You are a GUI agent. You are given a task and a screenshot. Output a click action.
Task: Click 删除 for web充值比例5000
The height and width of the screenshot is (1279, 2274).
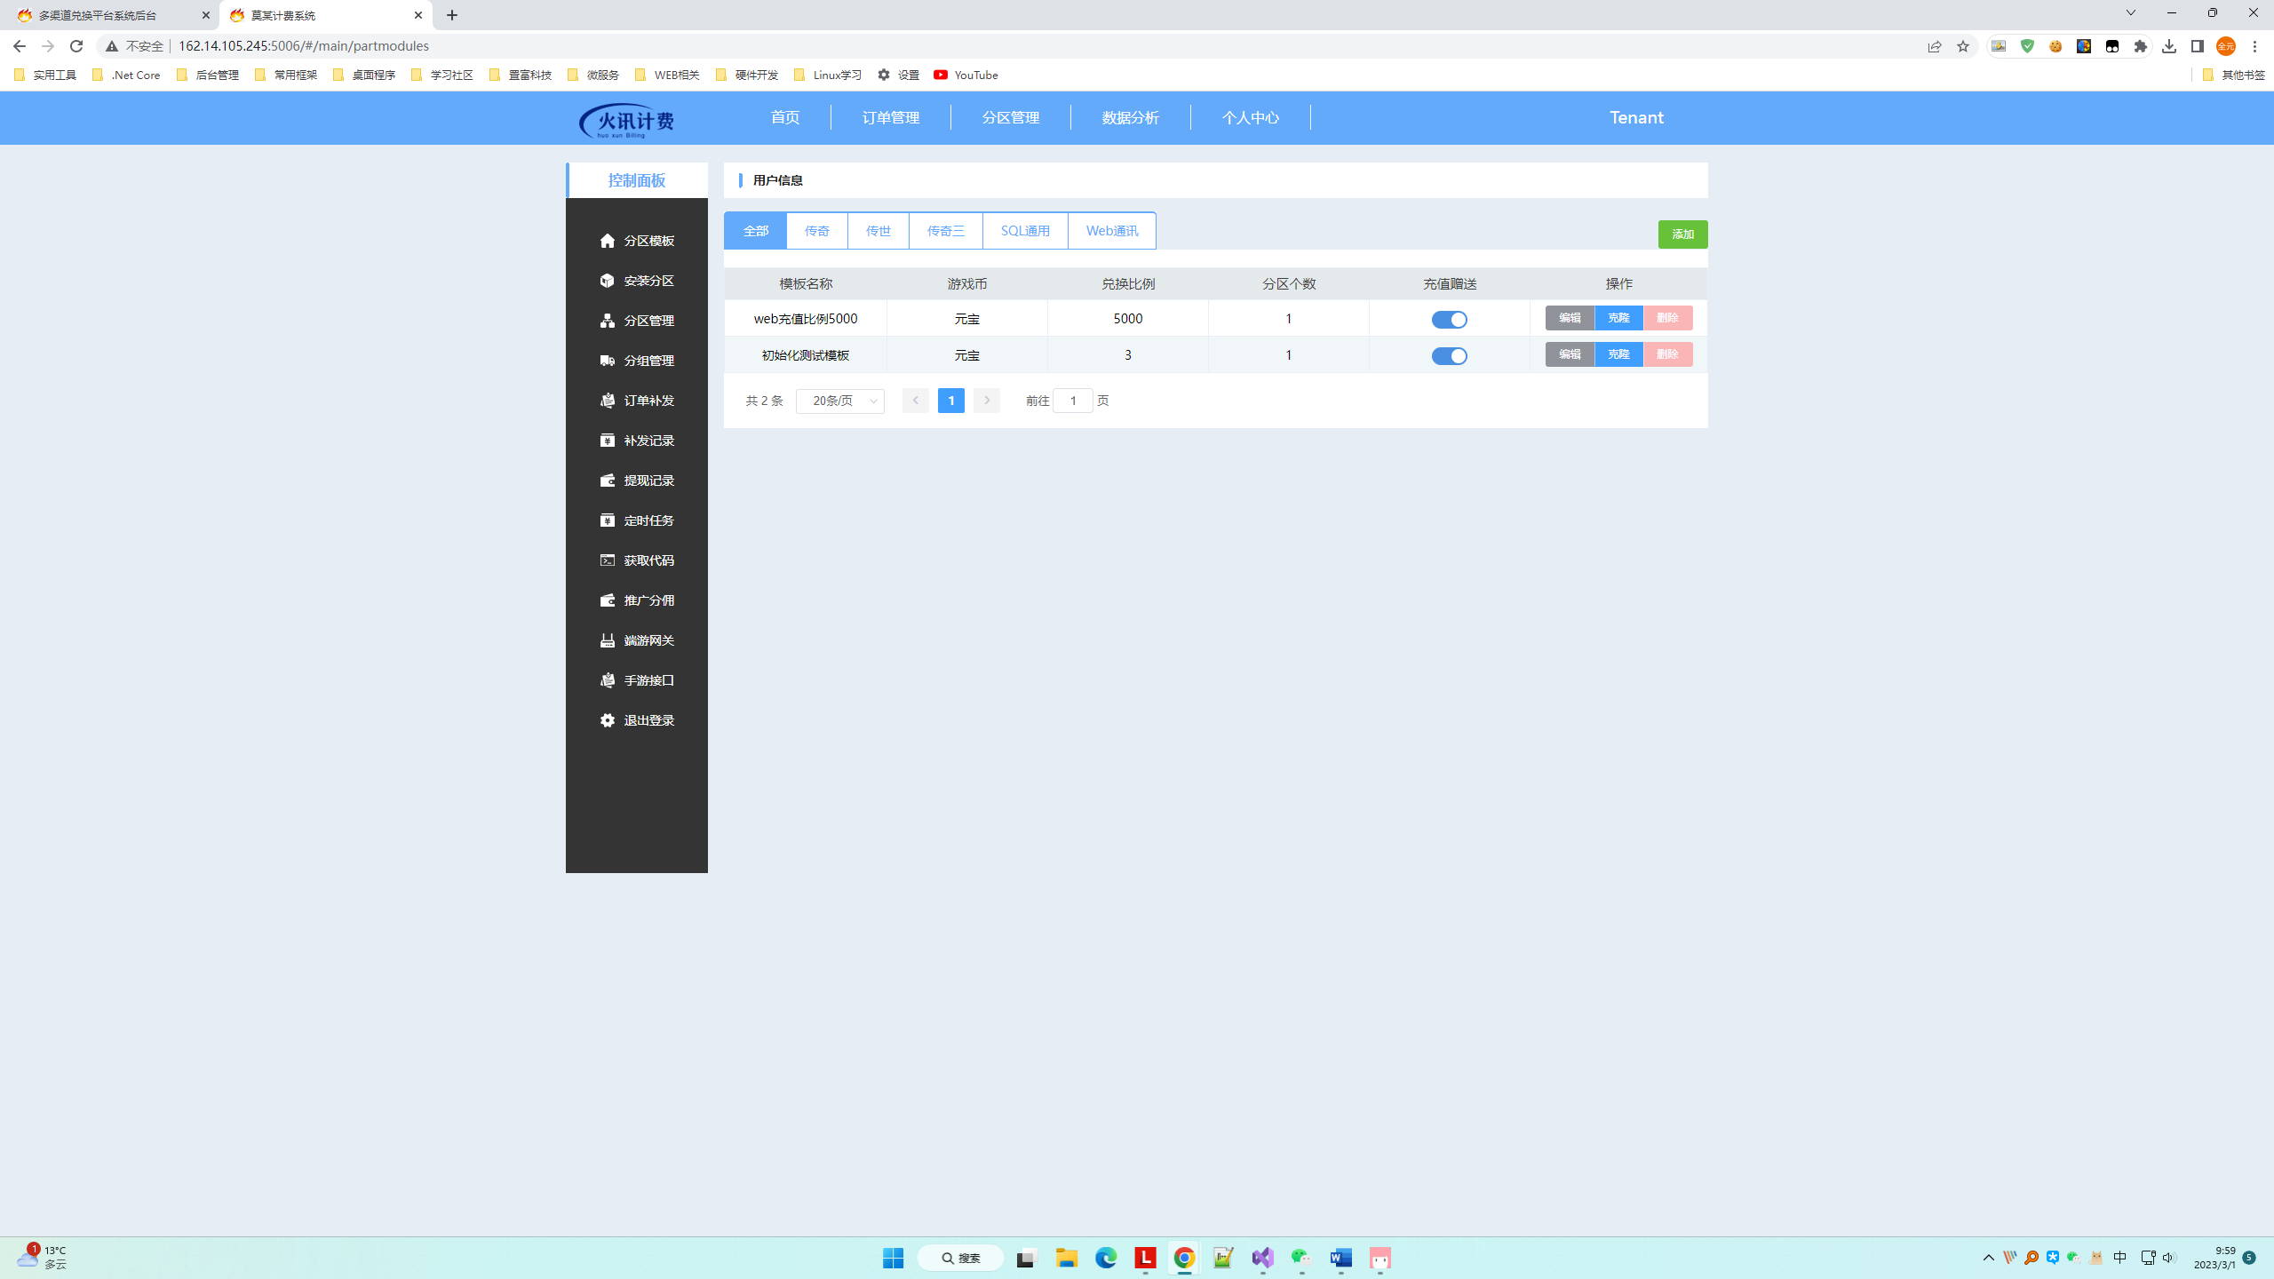click(1667, 318)
